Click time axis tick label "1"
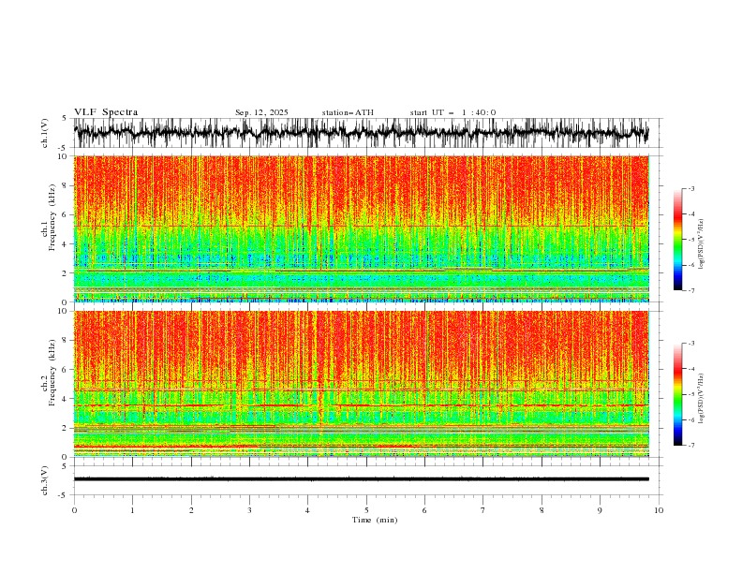Image resolution: width=742 pixels, height=573 pixels. pyautogui.click(x=132, y=510)
